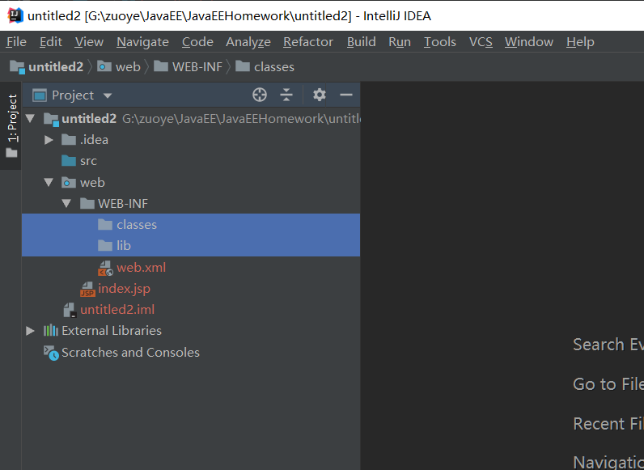Open the Code menu
This screenshot has height=470, width=644.
pyautogui.click(x=197, y=42)
